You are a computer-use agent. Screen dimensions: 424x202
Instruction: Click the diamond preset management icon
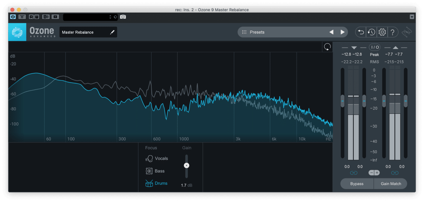coord(116,17)
